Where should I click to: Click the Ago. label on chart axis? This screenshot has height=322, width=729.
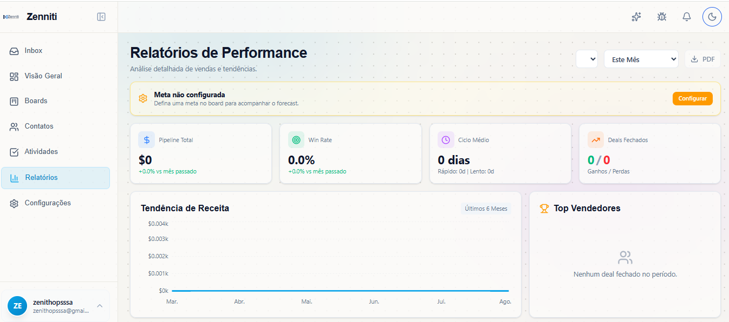click(x=505, y=301)
